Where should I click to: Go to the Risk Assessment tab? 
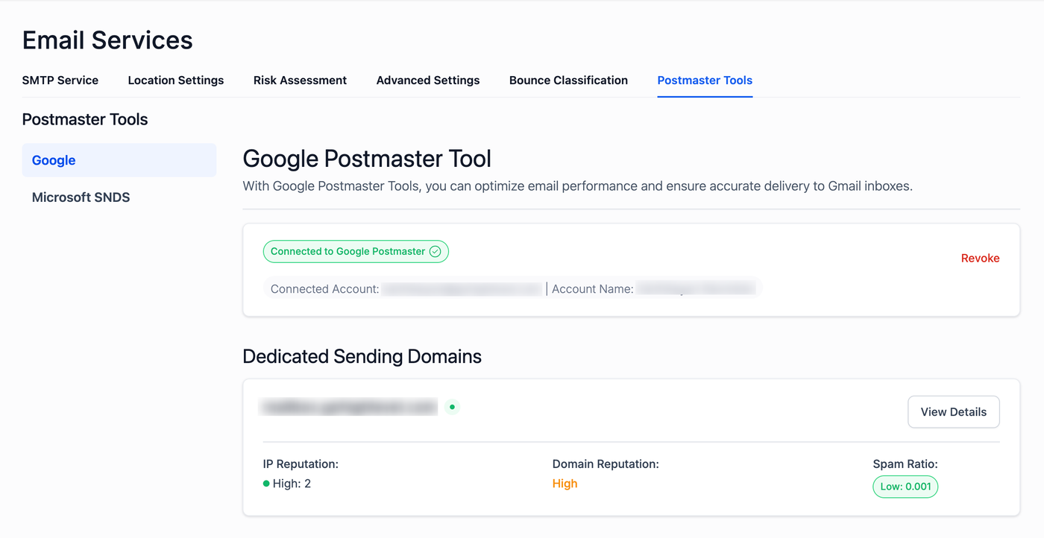click(300, 80)
